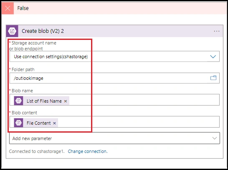
Task: Click the icon on File Content token
Action: coord(18,123)
